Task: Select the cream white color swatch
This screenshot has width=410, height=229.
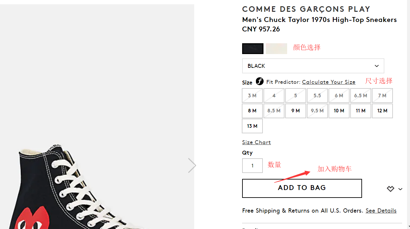Action: (276, 48)
